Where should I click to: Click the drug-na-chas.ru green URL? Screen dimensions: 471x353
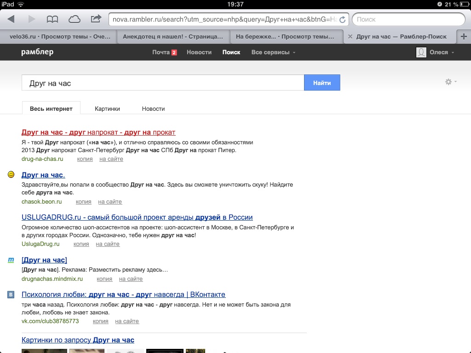pyautogui.click(x=42, y=159)
